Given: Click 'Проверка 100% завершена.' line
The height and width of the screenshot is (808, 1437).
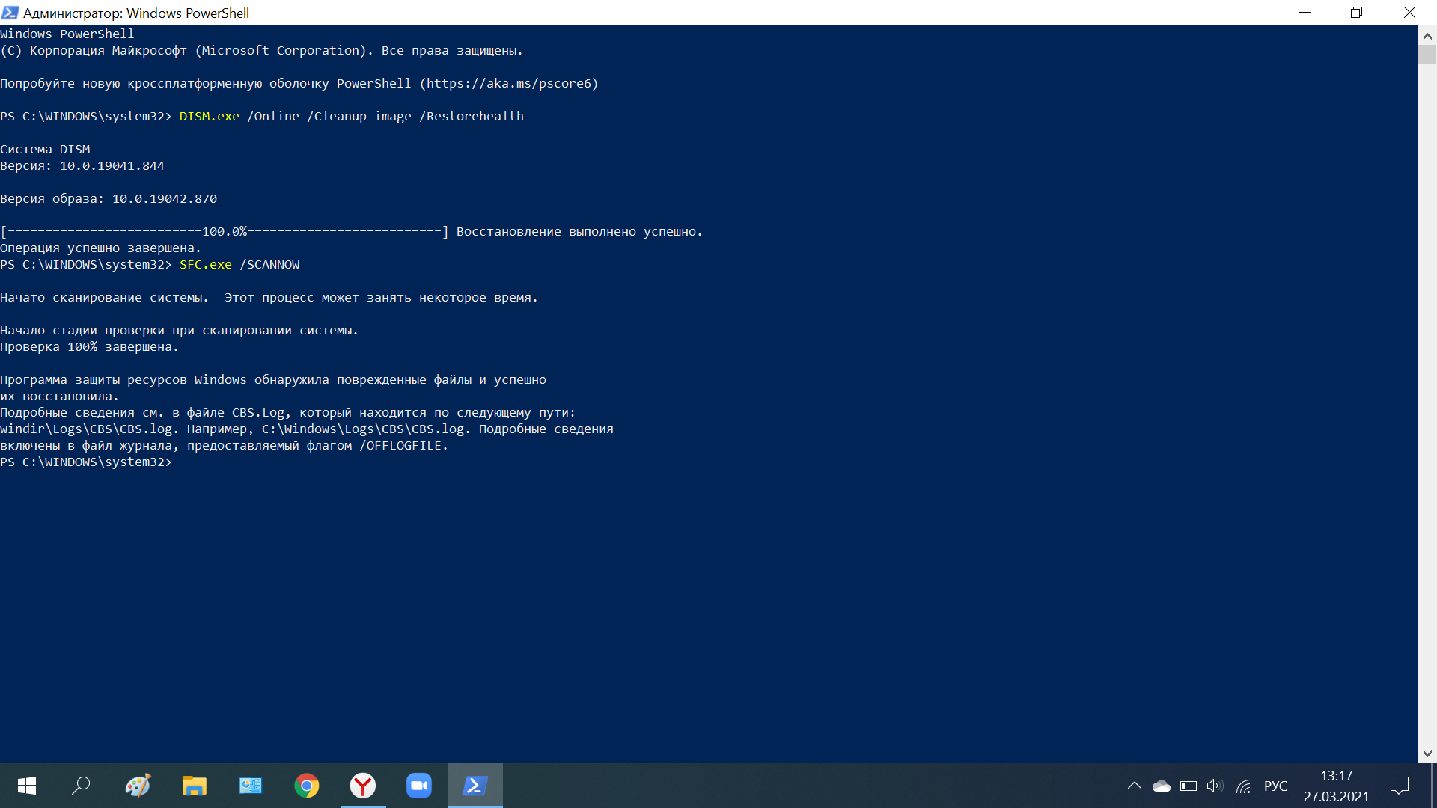Looking at the screenshot, I should (x=89, y=346).
